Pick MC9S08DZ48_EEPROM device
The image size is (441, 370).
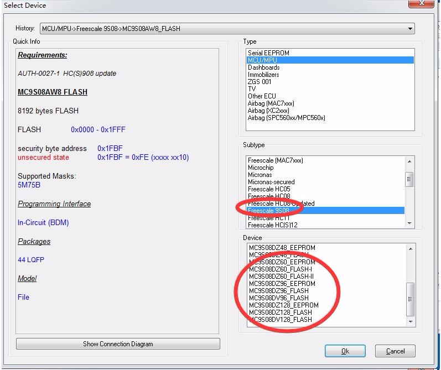pos(282,248)
